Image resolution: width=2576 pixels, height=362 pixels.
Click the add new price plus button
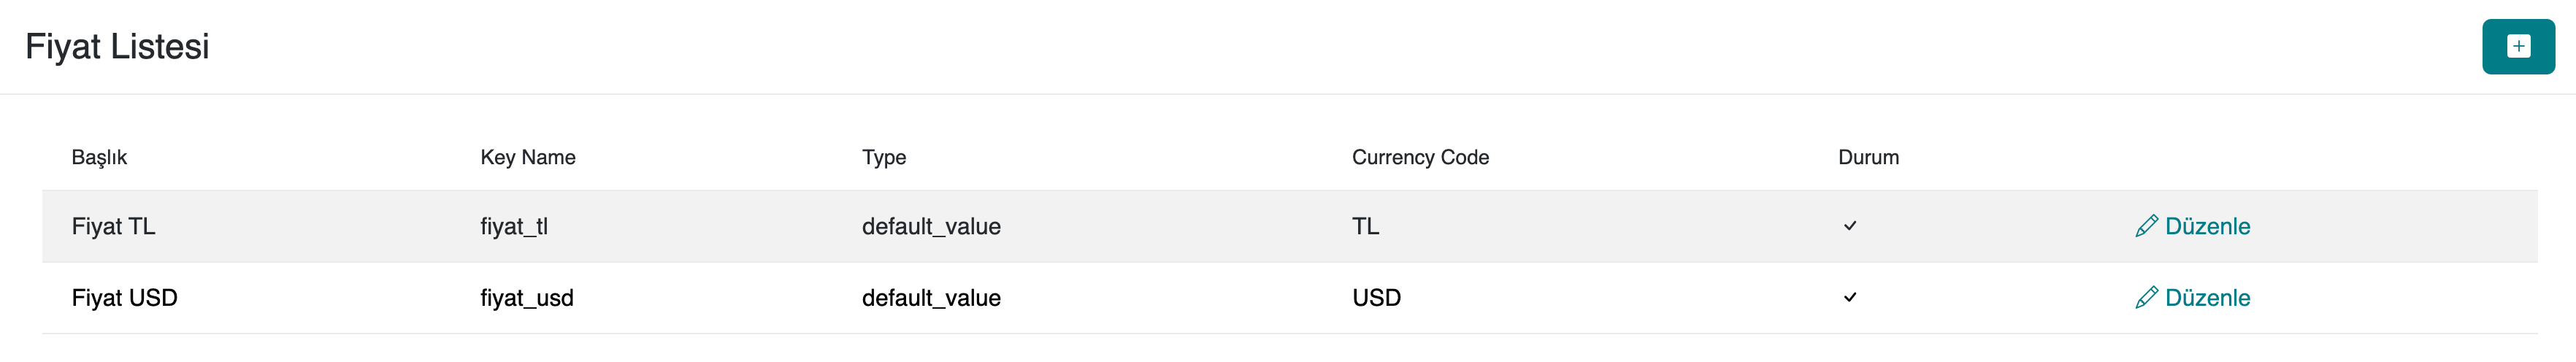(2517, 47)
